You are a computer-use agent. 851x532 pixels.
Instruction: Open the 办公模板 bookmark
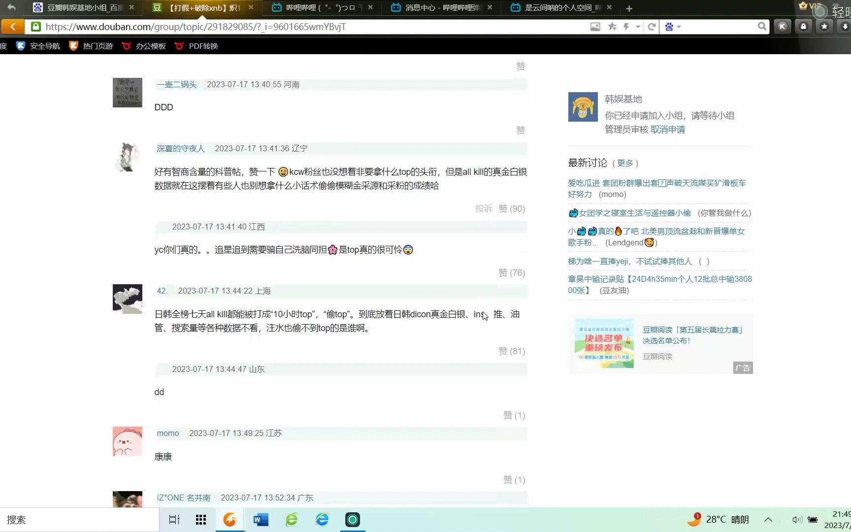coord(144,46)
